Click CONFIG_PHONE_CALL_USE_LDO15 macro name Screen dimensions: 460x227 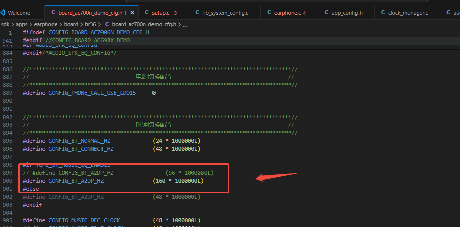[x=92, y=93]
